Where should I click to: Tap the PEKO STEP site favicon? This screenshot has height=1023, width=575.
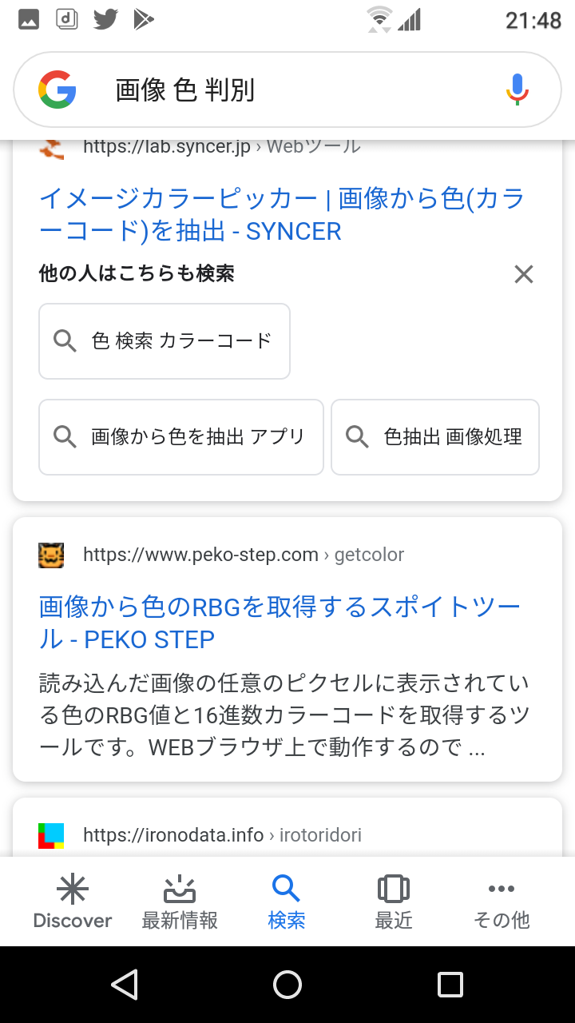point(51,555)
